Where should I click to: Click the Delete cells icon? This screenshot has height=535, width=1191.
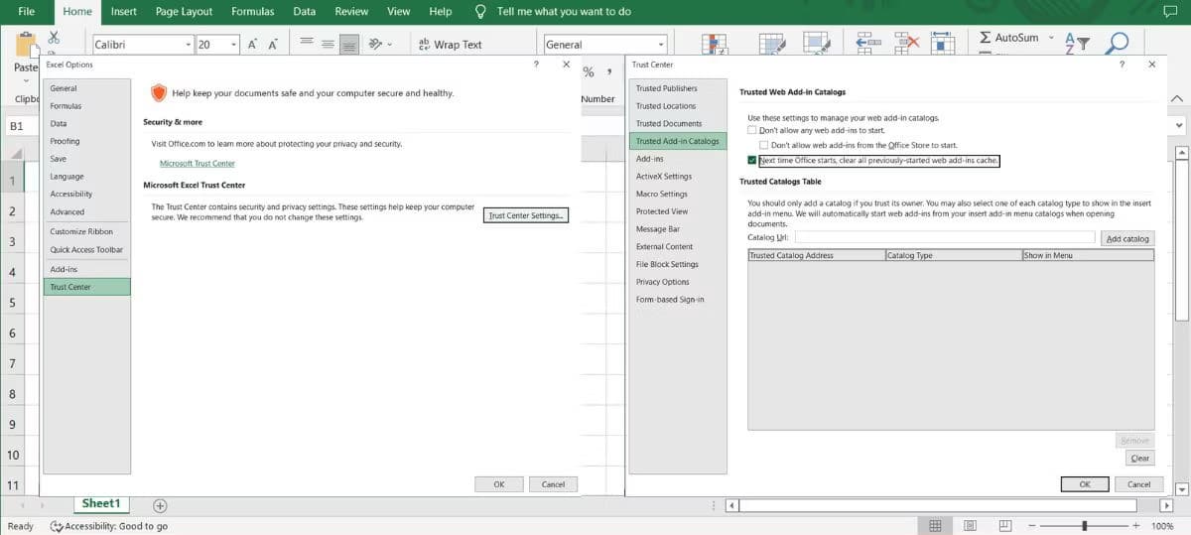[x=908, y=42]
